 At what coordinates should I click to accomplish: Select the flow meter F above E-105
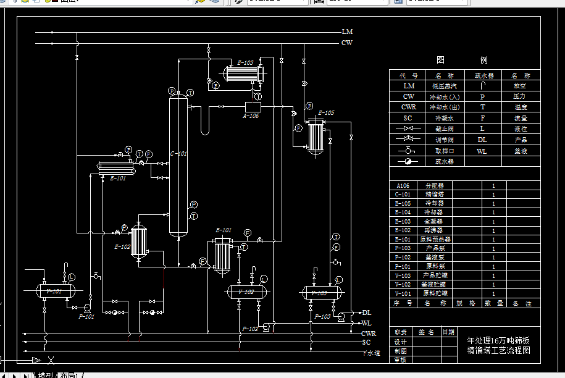(x=309, y=106)
